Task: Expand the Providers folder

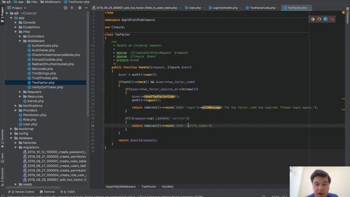Action: [x=16, y=111]
